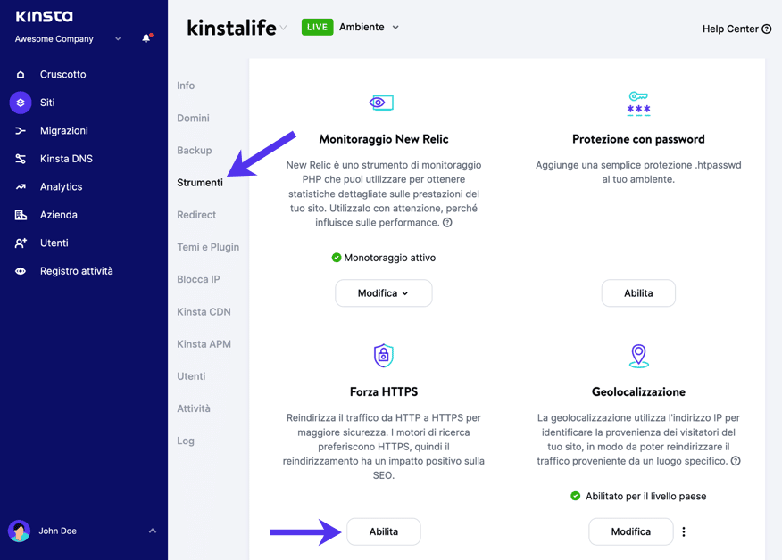Click the Kinsta logo

(43, 15)
